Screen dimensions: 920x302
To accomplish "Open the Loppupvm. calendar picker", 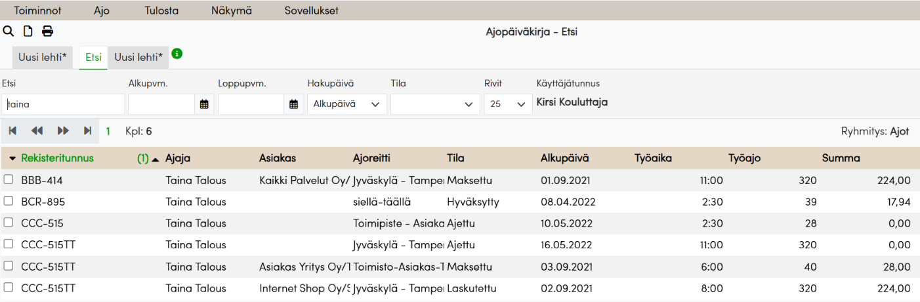I will coord(294,104).
